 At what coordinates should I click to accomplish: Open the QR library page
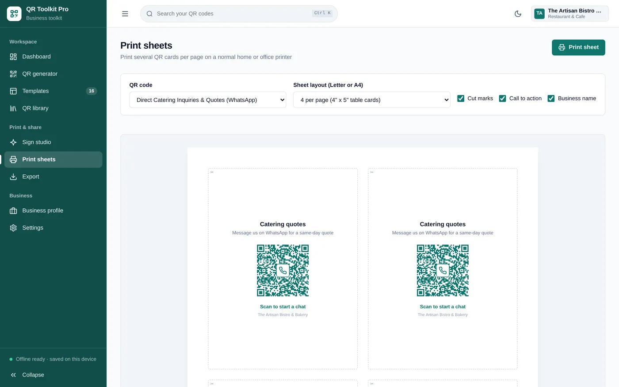coord(53,108)
